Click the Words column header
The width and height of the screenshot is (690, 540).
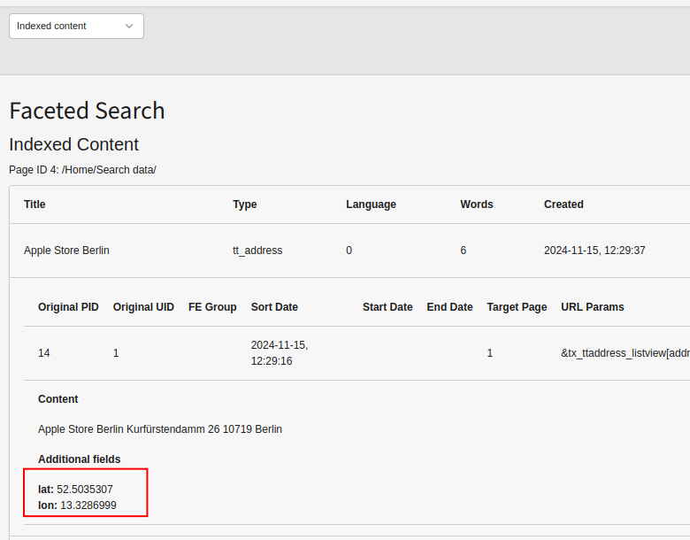click(x=477, y=204)
